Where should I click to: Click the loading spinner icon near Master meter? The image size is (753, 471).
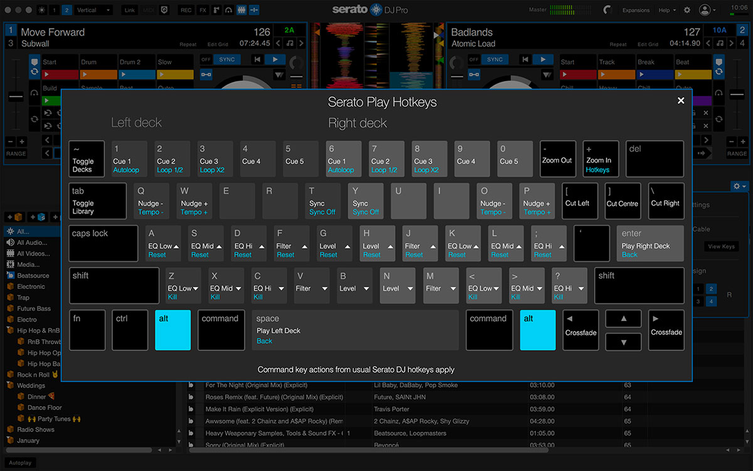(x=607, y=10)
